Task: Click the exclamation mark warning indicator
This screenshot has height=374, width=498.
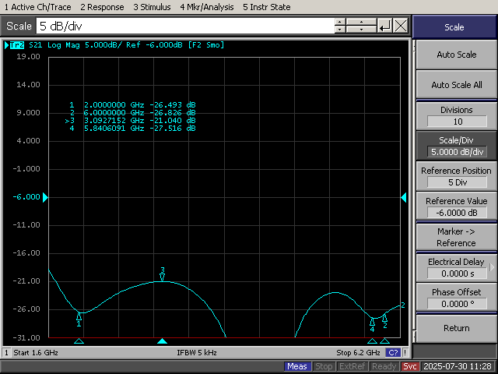Action: coord(405,353)
